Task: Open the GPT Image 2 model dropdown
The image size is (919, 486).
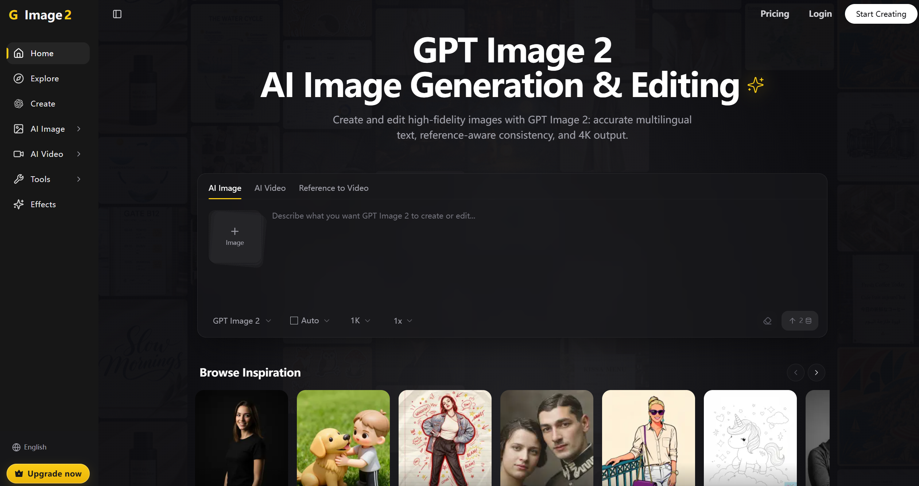Action: click(x=242, y=321)
